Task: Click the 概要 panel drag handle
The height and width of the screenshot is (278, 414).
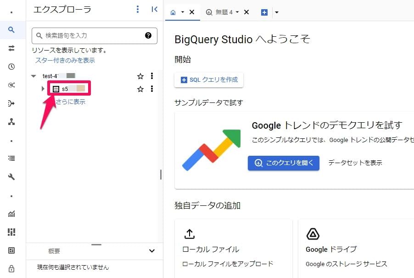Action: point(96,245)
